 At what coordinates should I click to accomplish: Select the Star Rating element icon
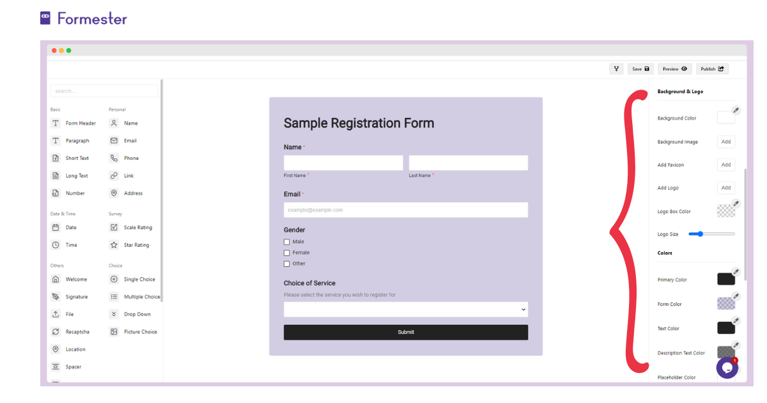pos(114,245)
